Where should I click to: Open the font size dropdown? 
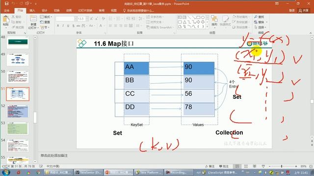click(x=87, y=19)
